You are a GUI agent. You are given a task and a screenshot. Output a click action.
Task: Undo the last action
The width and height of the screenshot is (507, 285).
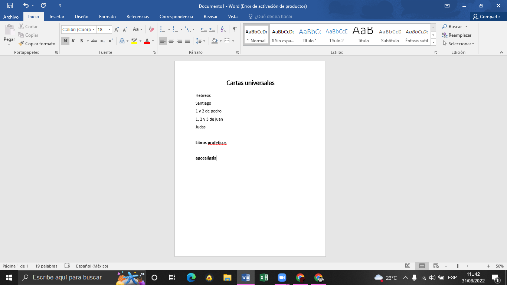(26, 6)
